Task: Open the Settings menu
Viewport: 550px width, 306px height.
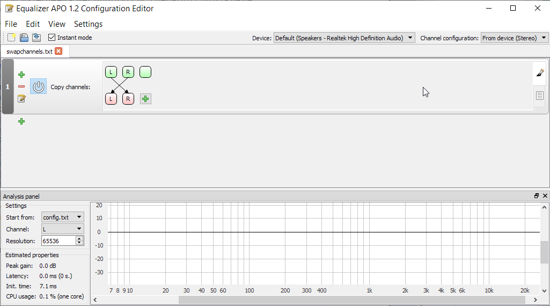Action: (x=88, y=24)
